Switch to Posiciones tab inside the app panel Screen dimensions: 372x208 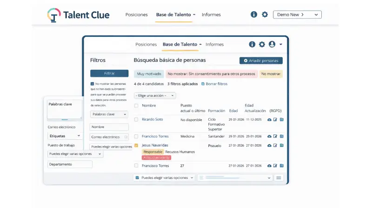146,44
